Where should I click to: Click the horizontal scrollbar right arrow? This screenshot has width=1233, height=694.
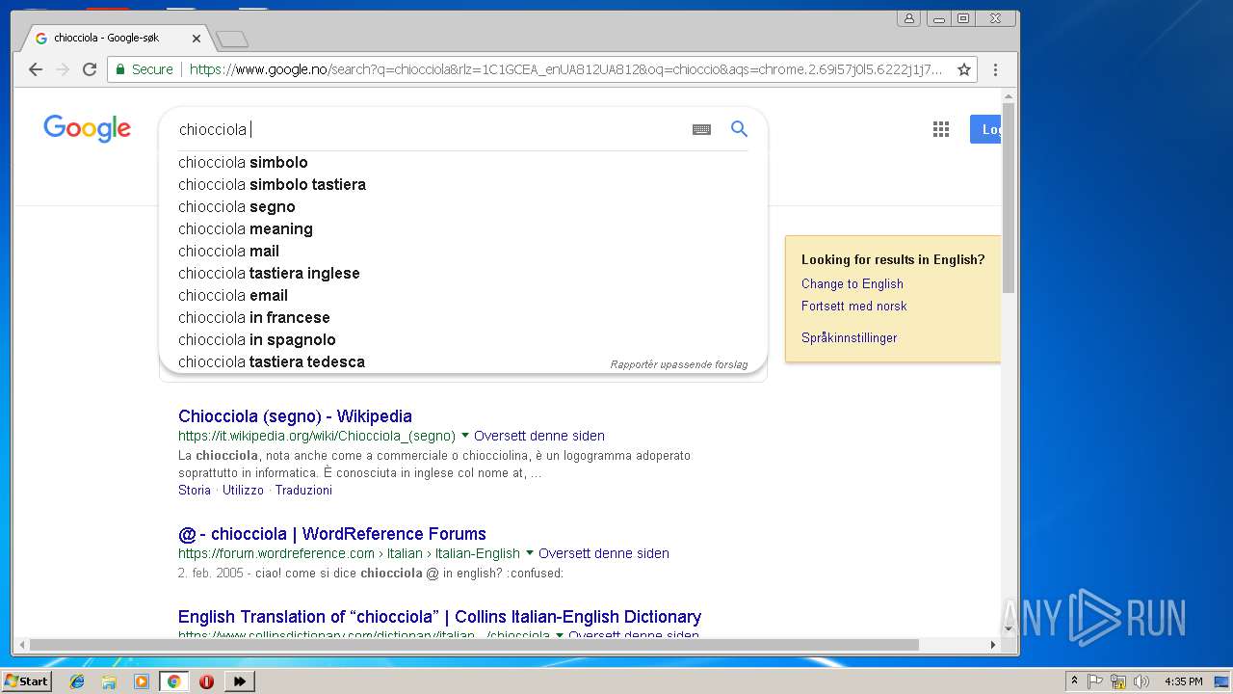pyautogui.click(x=993, y=645)
